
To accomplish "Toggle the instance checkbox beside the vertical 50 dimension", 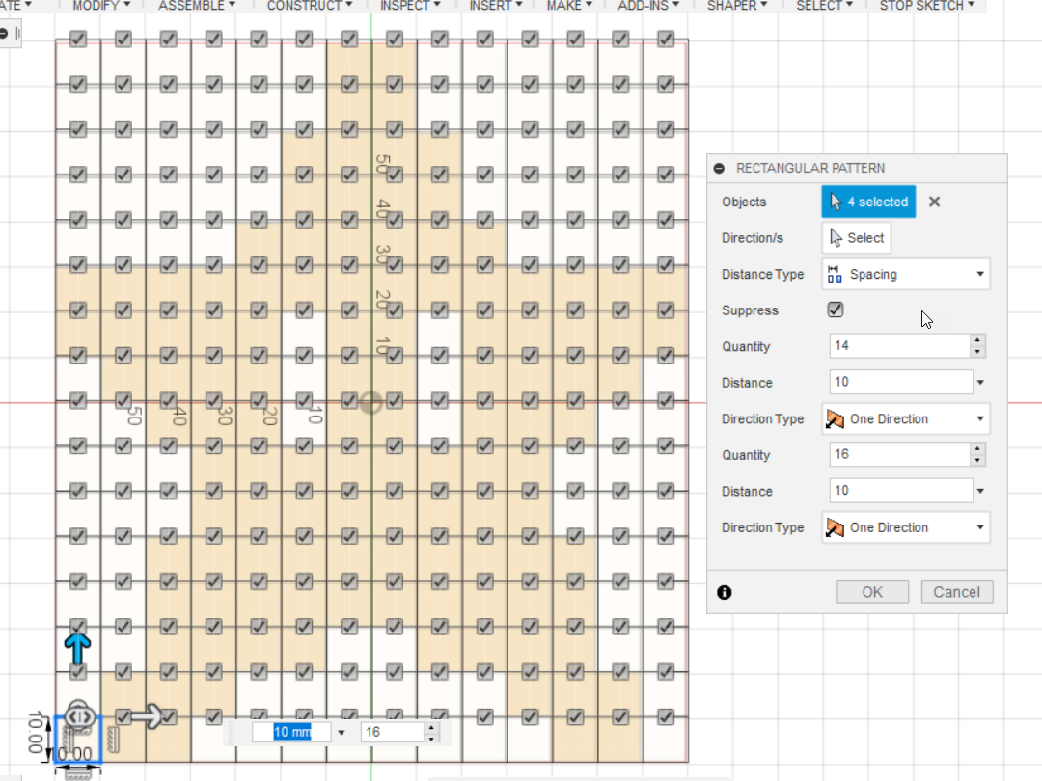I will tap(395, 174).
